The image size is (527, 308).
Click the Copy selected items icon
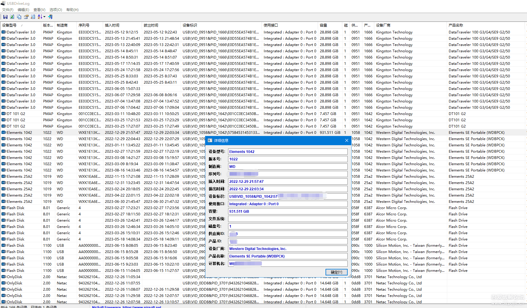point(19,17)
